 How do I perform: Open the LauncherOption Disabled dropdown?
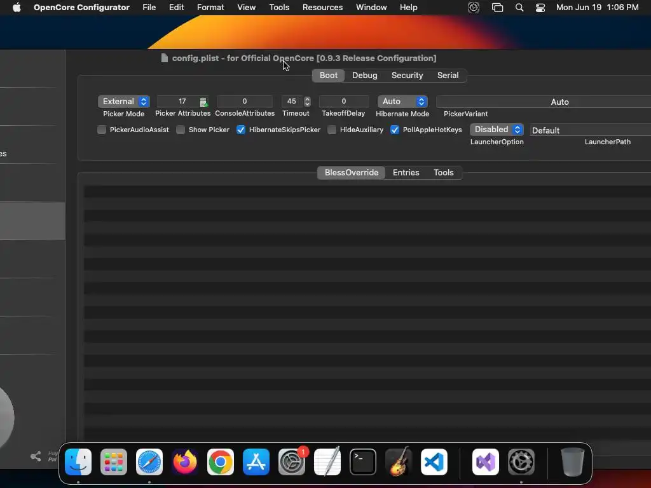(497, 130)
